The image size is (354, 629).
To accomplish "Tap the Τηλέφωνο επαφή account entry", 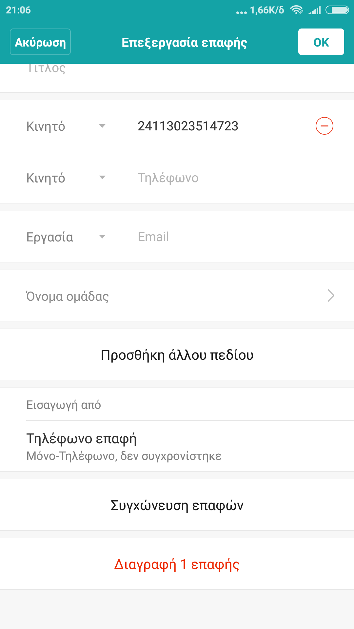I will pos(124,446).
